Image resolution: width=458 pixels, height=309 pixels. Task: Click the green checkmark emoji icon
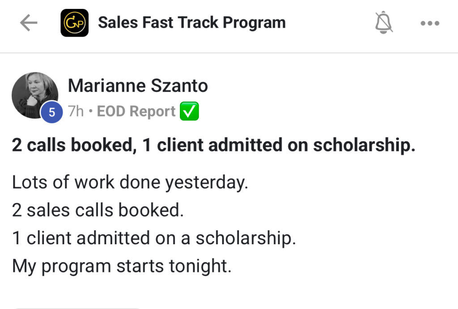[189, 112]
